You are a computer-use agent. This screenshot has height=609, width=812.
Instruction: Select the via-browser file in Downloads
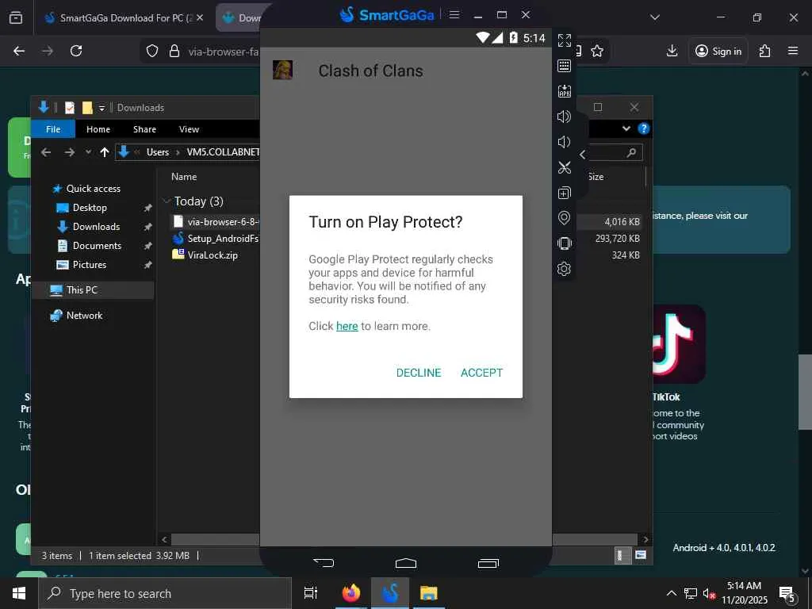click(216, 222)
